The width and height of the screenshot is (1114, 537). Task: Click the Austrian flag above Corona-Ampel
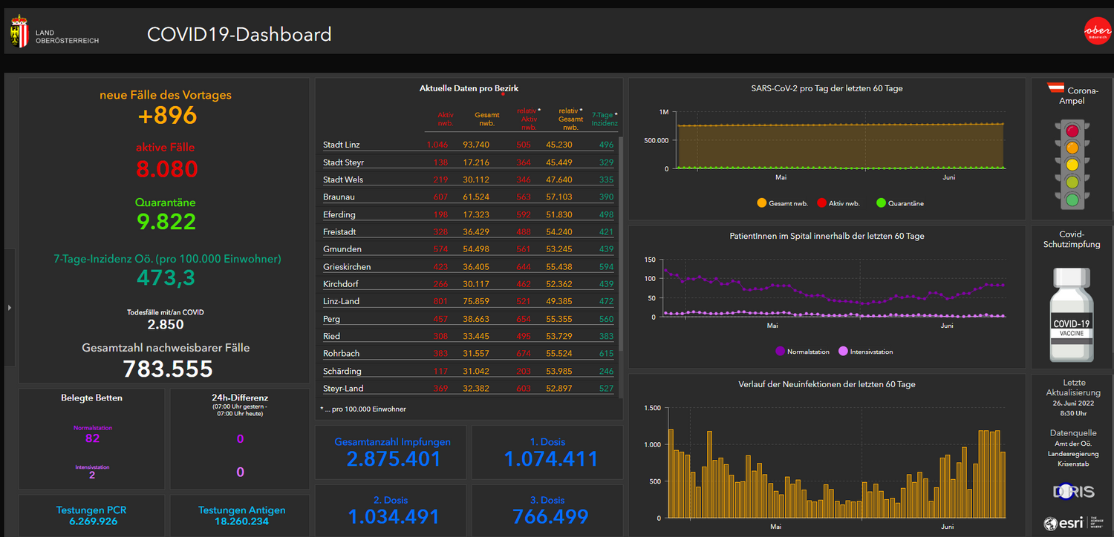point(1056,87)
